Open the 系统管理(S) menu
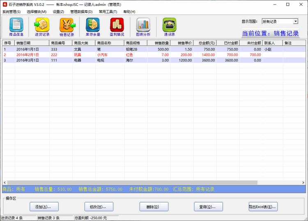Screen dimensions: 308x221 coord(11,12)
